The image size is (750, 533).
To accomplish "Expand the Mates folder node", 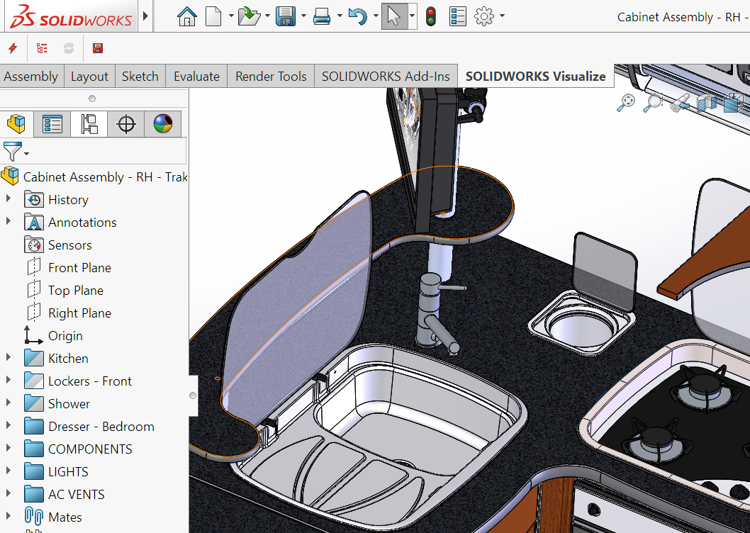I will pos(9,517).
